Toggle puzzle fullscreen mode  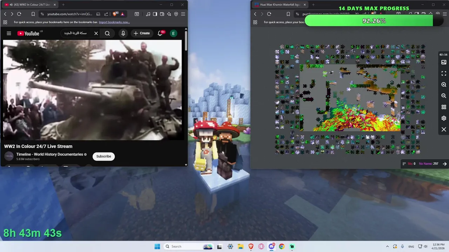coord(444,73)
